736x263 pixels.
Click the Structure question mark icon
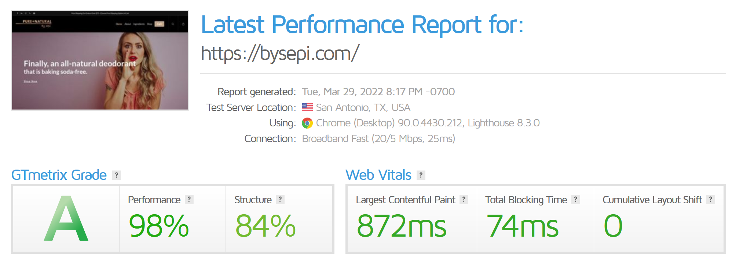point(280,200)
